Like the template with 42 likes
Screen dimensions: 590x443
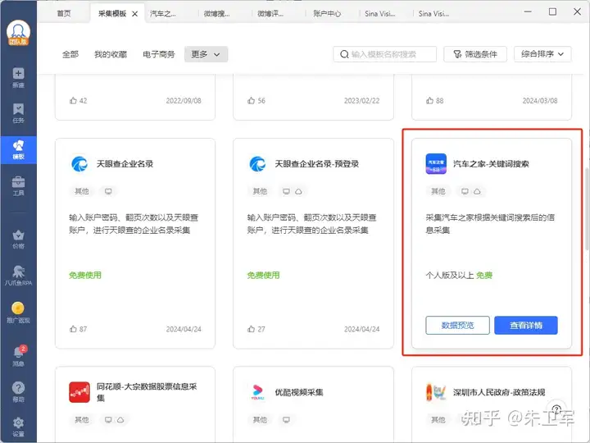73,100
